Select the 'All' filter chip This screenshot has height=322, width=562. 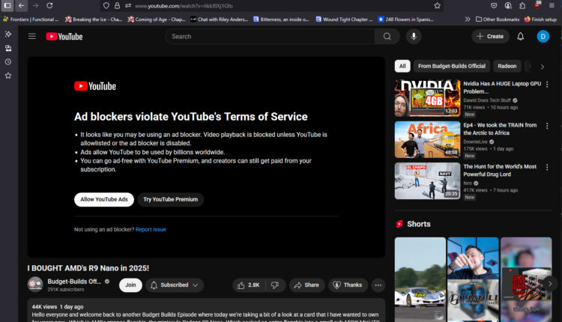click(x=402, y=66)
